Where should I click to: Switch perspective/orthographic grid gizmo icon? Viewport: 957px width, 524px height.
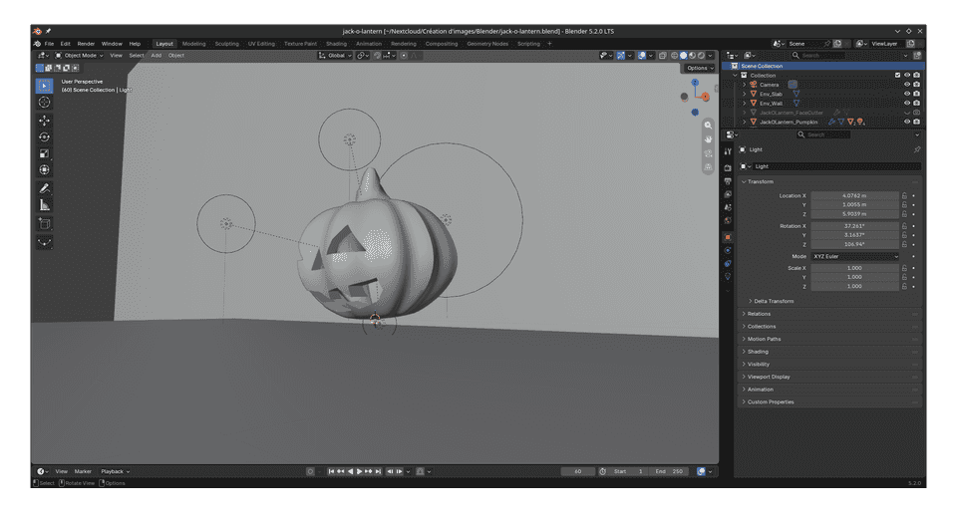708,167
